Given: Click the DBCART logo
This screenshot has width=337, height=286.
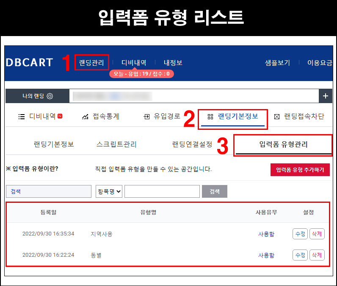Looking at the screenshot, I should point(30,63).
